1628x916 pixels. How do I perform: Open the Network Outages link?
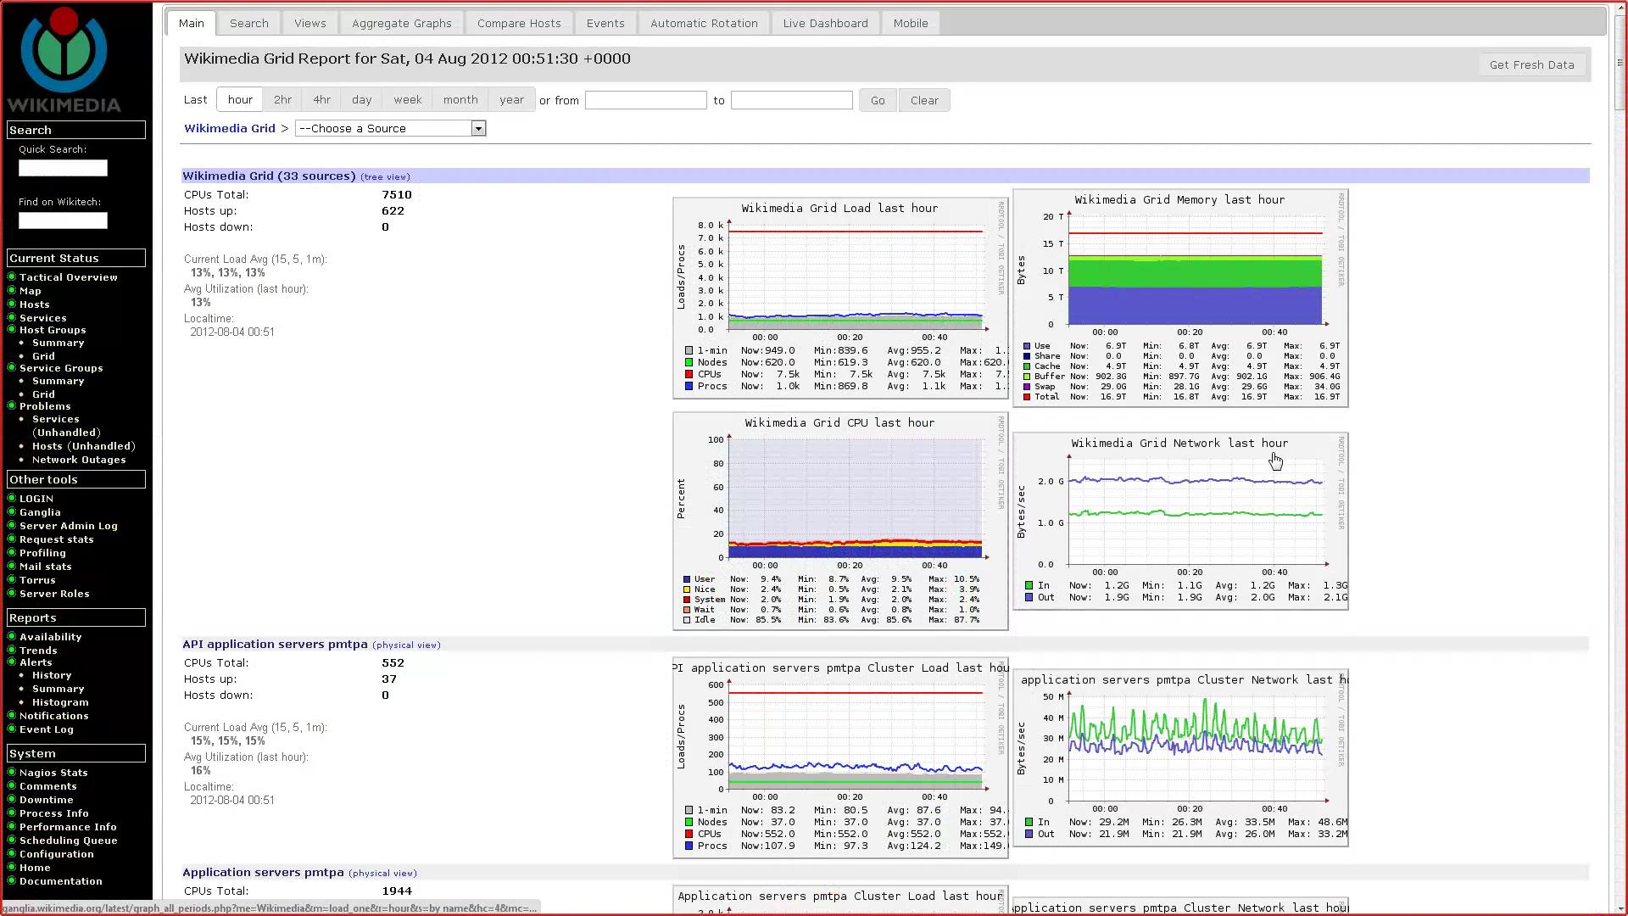coord(79,460)
